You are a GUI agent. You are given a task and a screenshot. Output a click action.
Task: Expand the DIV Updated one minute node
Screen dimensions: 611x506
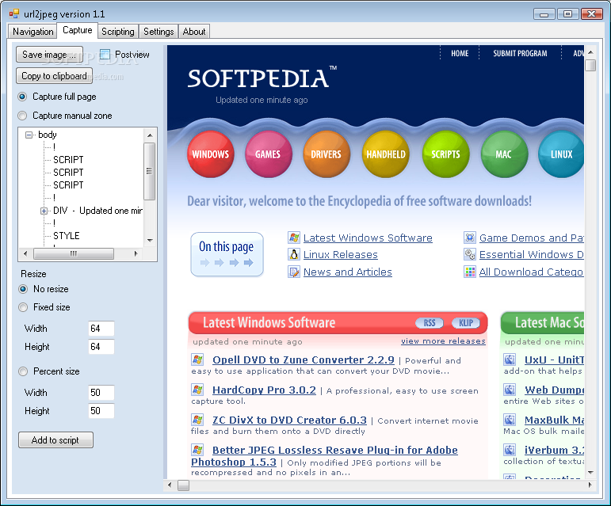point(44,211)
